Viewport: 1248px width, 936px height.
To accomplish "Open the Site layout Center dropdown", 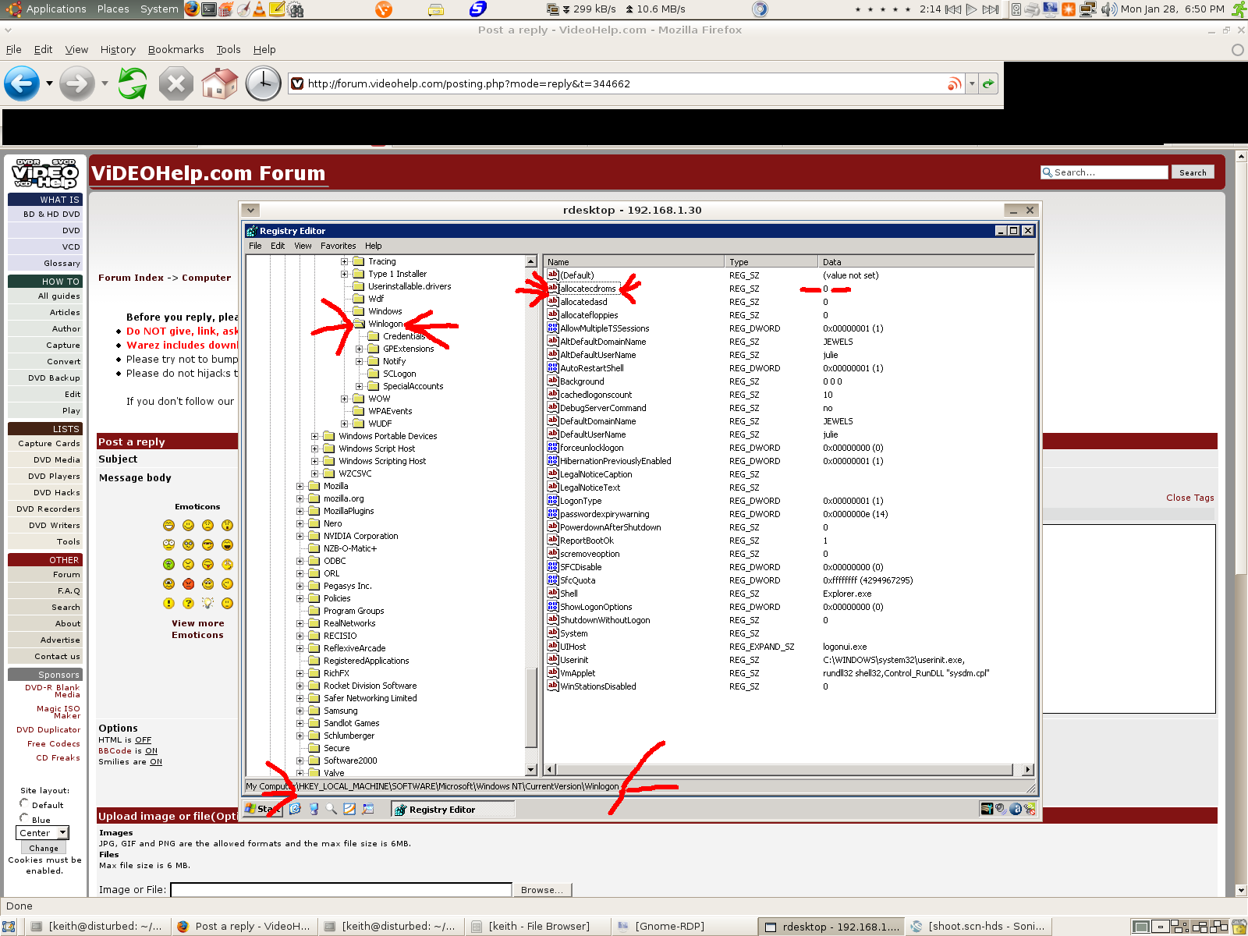I will (43, 833).
